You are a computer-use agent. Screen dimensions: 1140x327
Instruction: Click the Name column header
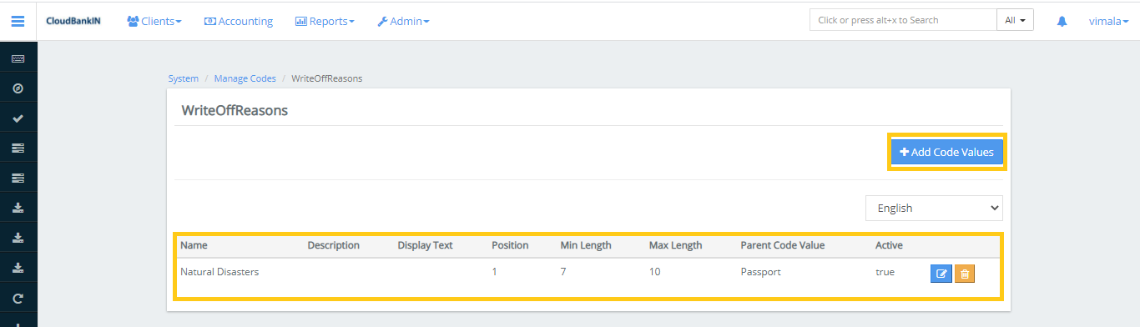194,245
